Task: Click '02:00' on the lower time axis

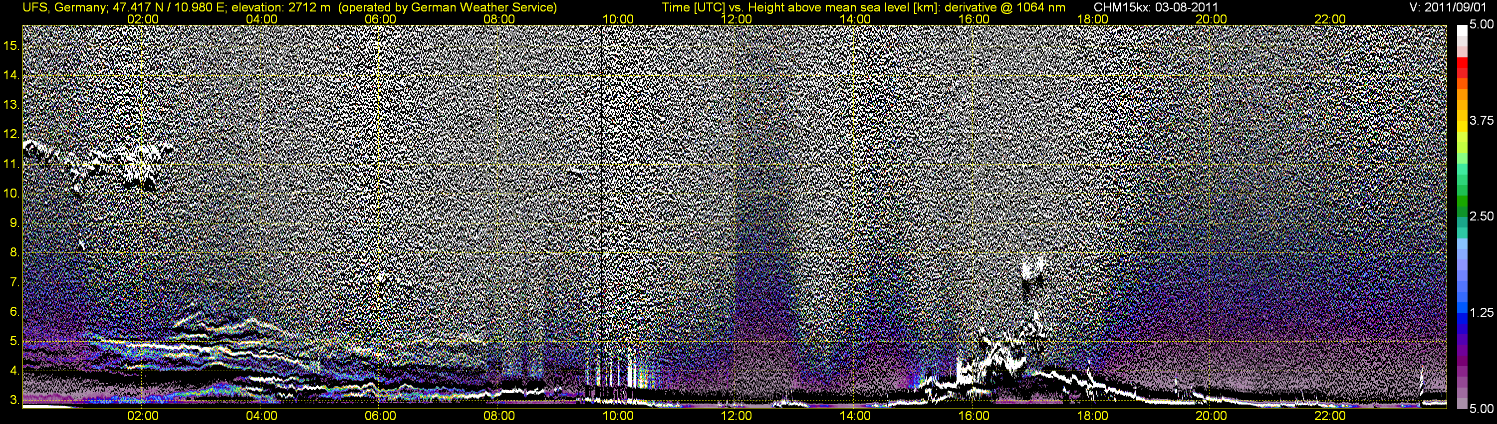Action: tap(142, 416)
